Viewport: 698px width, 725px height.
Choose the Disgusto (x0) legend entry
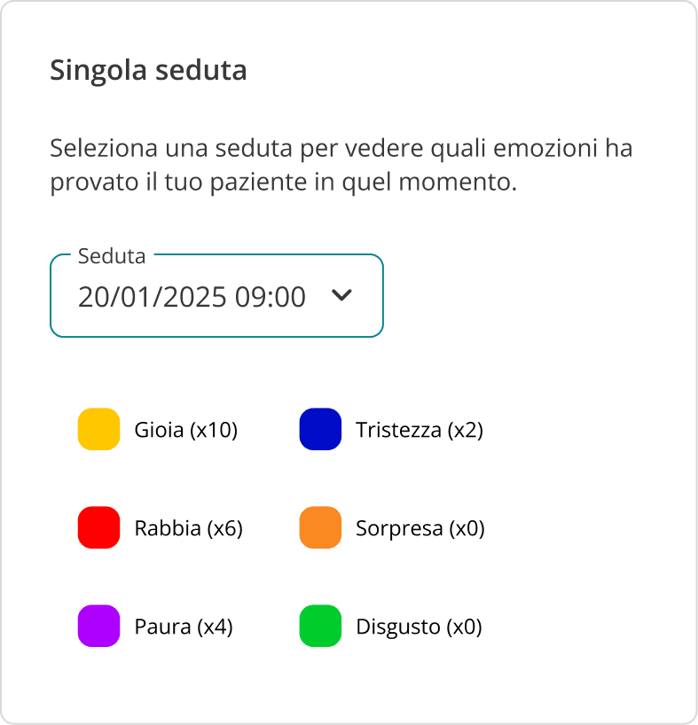[x=418, y=628]
